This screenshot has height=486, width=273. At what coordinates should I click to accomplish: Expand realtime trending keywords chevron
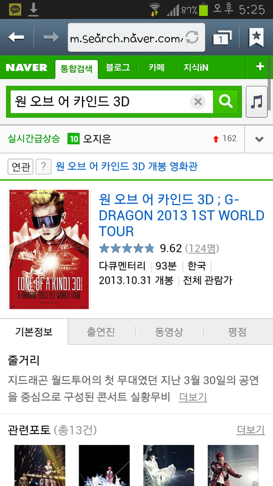coord(259,139)
